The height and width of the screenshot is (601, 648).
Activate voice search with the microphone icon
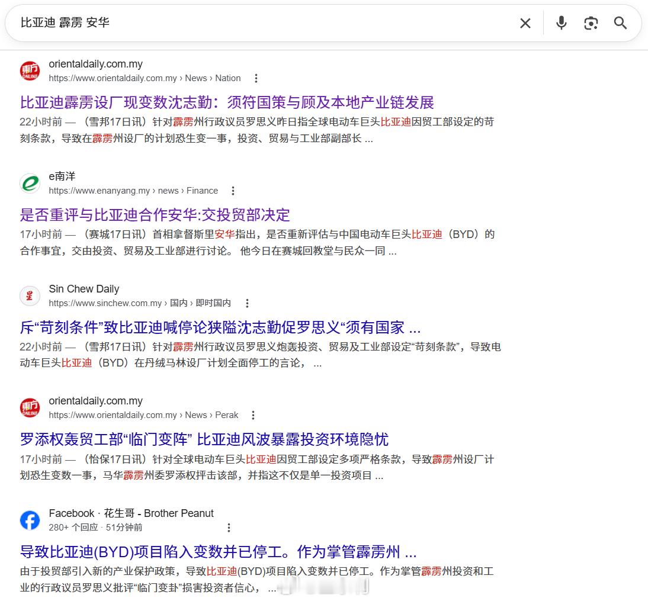pyautogui.click(x=560, y=23)
